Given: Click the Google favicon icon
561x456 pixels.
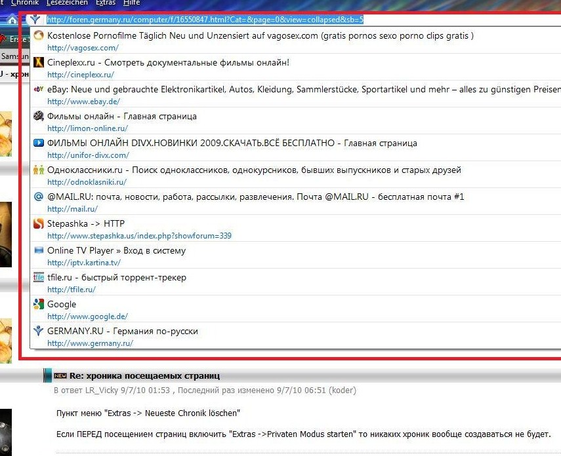Looking at the screenshot, I should [38, 304].
